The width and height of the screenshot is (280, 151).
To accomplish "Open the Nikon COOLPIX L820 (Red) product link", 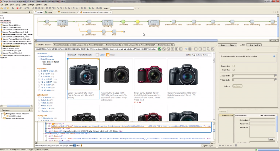I will 147,96.
